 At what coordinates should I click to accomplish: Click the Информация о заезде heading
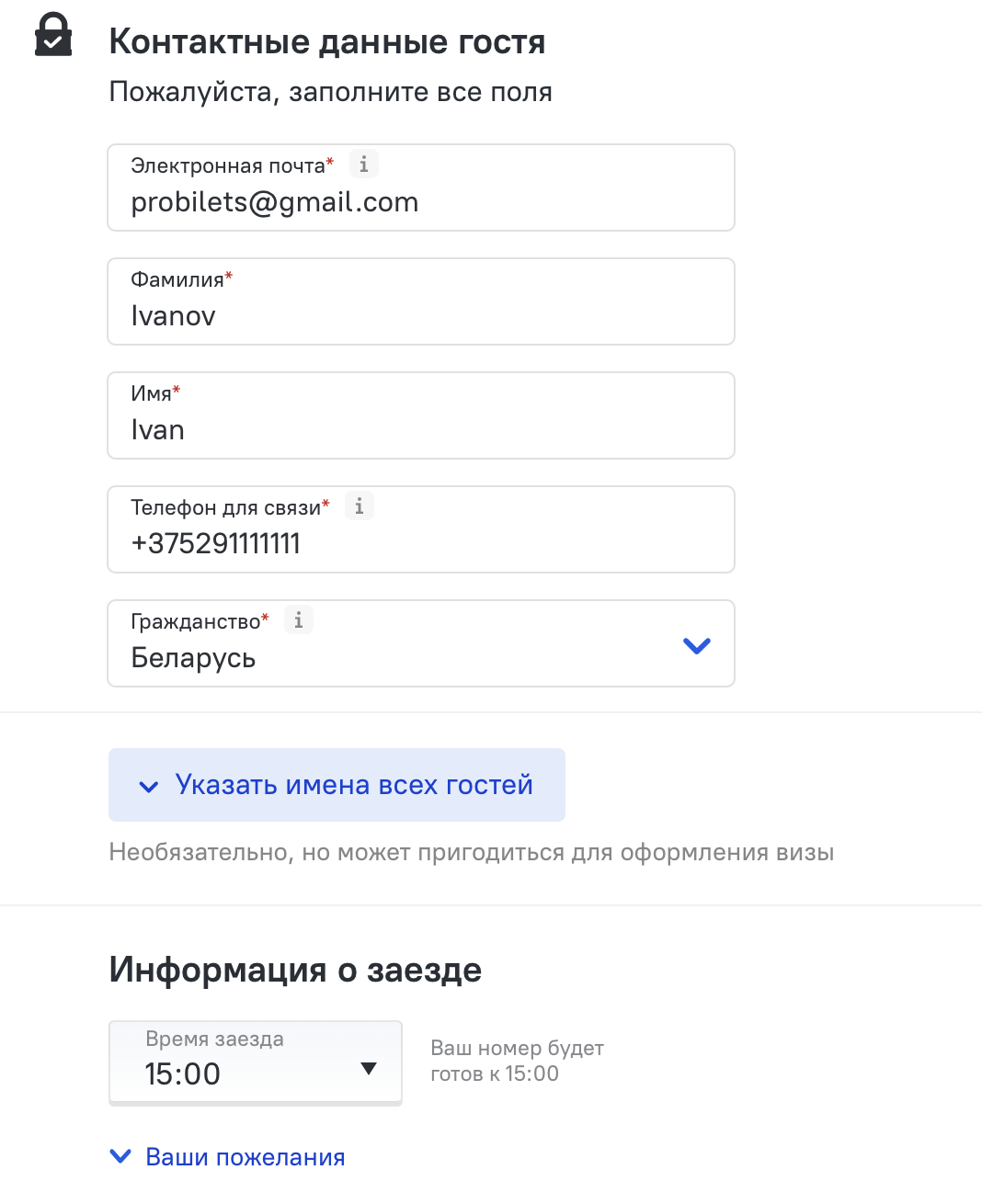pyautogui.click(x=295, y=970)
